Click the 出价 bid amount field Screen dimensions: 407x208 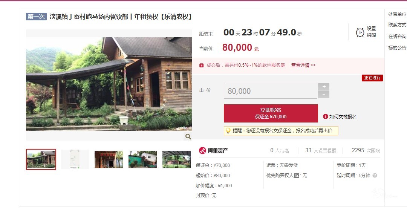(x=271, y=91)
